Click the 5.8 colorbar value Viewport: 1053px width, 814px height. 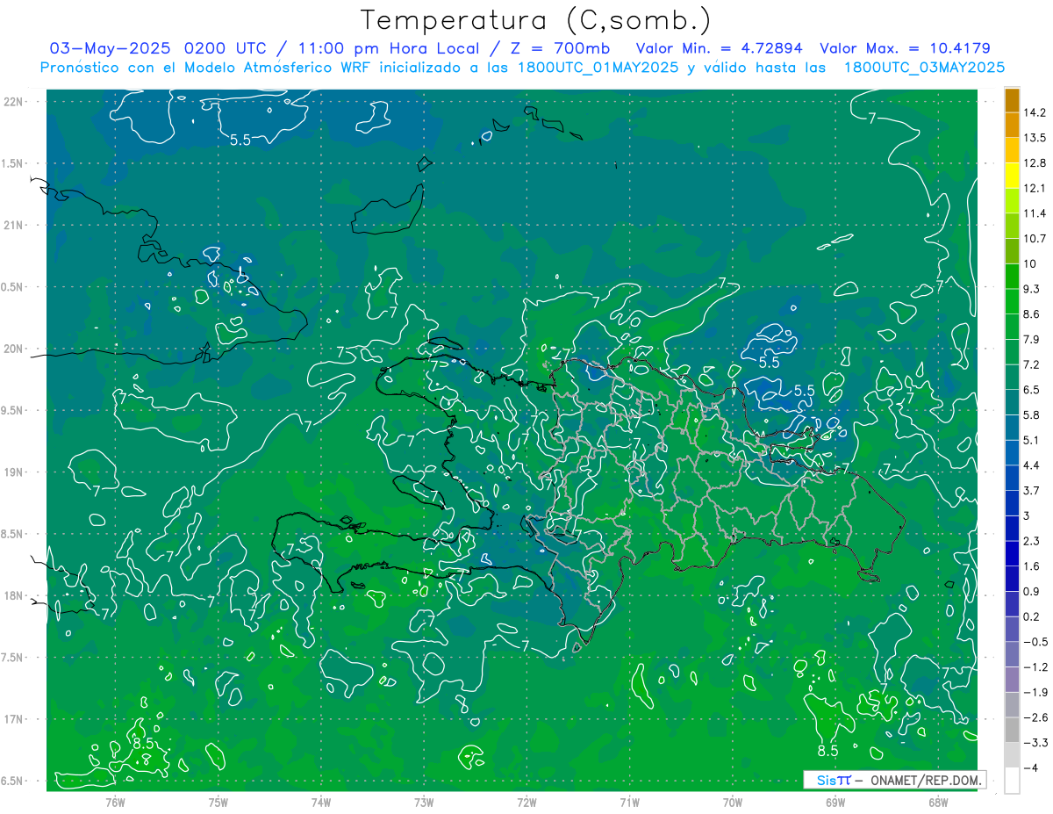click(x=1033, y=415)
